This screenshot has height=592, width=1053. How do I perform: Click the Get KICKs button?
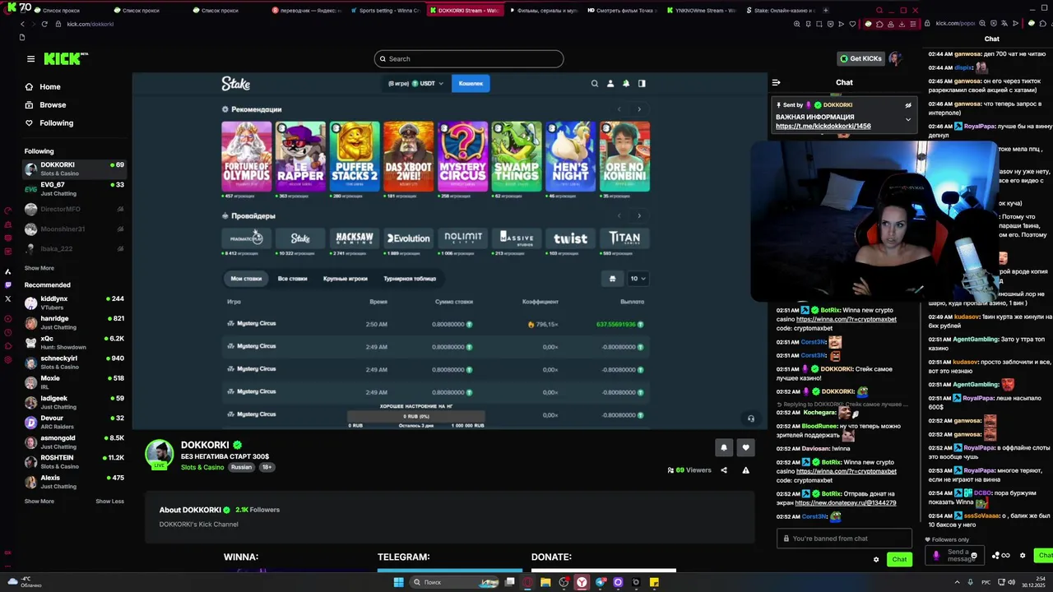click(860, 58)
